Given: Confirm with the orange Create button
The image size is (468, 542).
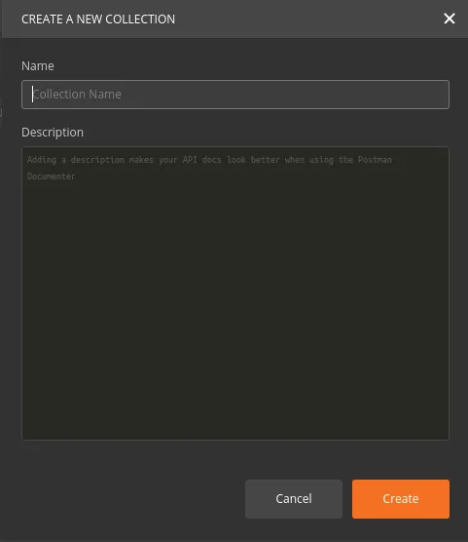Looking at the screenshot, I should tap(401, 499).
